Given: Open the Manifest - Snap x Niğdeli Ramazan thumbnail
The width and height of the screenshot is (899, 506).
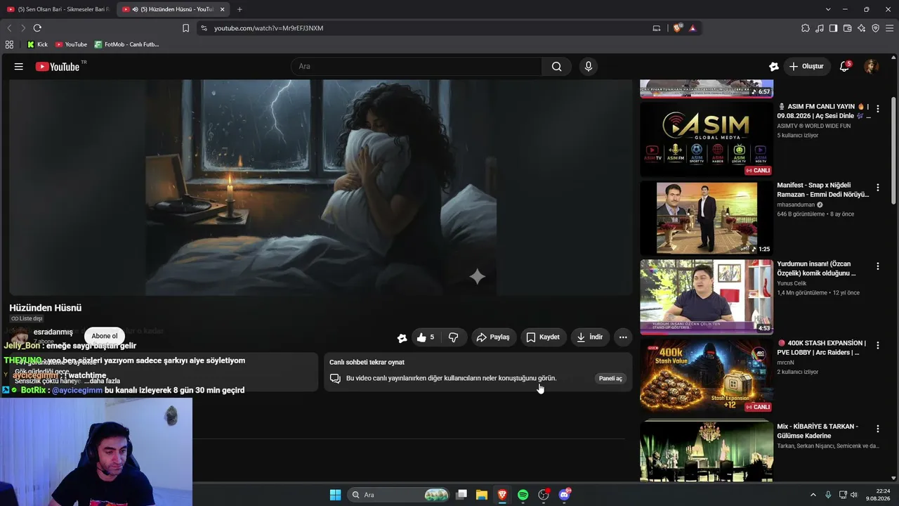Looking at the screenshot, I should [x=706, y=218].
